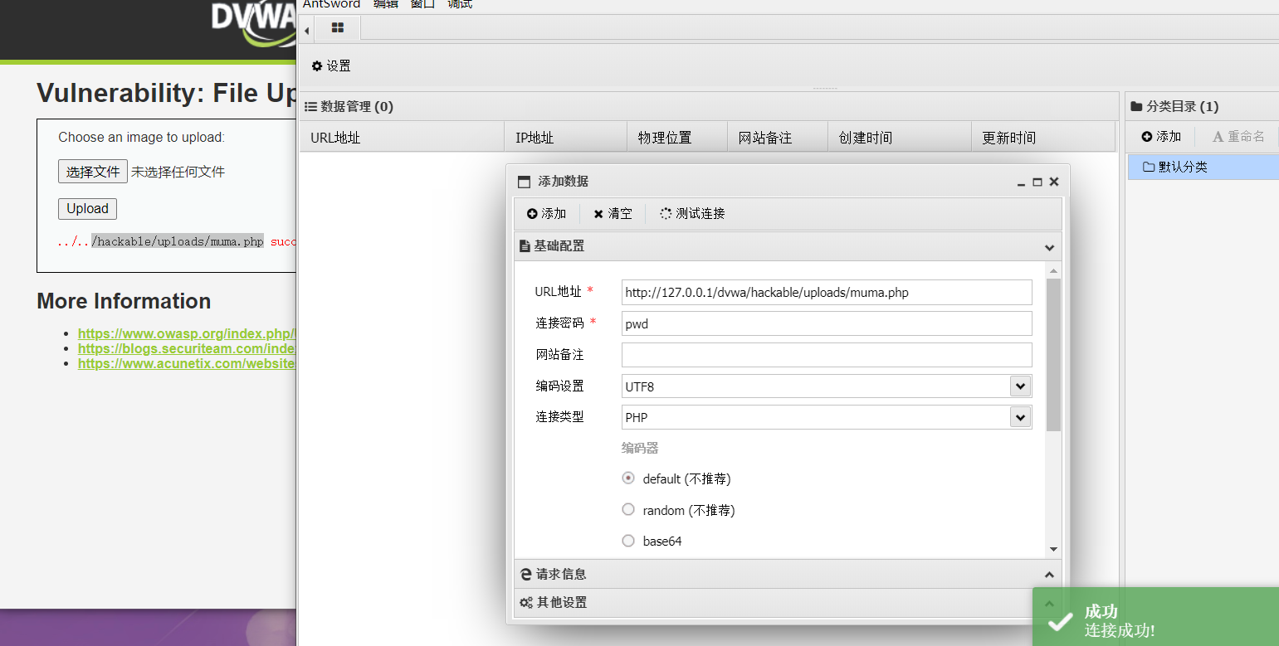Click the dialog scrollbar up arrow
The height and width of the screenshot is (646, 1279).
coord(1053,270)
